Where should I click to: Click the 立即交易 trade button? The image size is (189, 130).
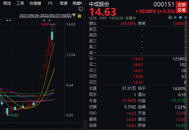click(182, 7)
